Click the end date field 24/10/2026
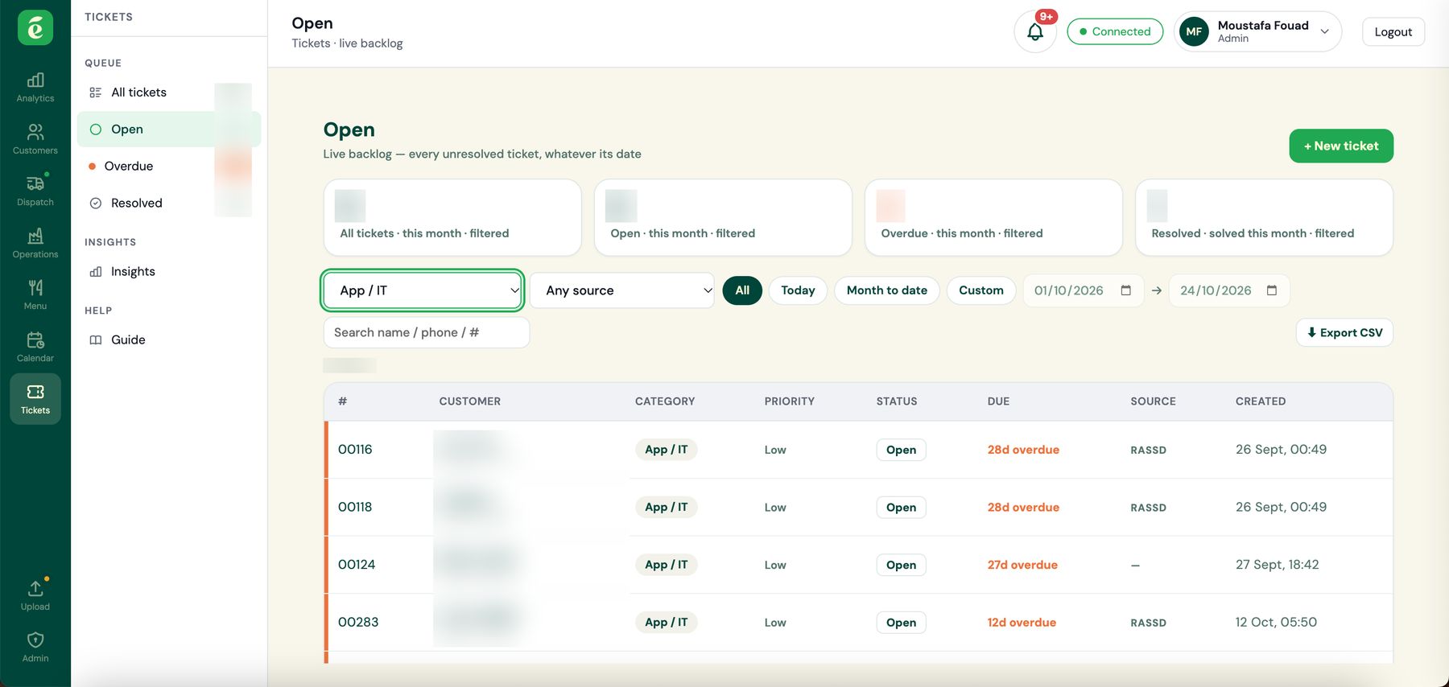Screen dimensions: 1449x687 [x=1229, y=290]
